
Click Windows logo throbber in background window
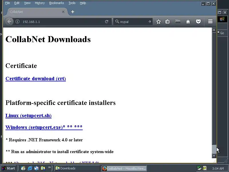(222, 19)
